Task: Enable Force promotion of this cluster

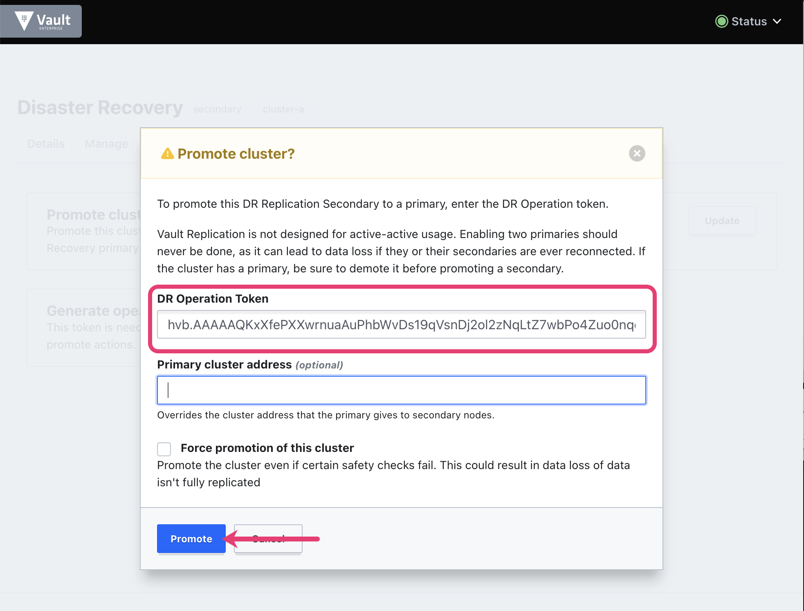Action: (164, 449)
